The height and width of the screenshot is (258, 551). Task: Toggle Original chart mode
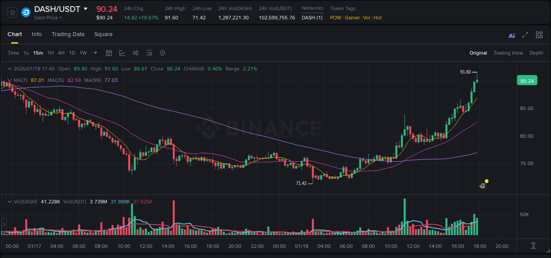tap(478, 53)
